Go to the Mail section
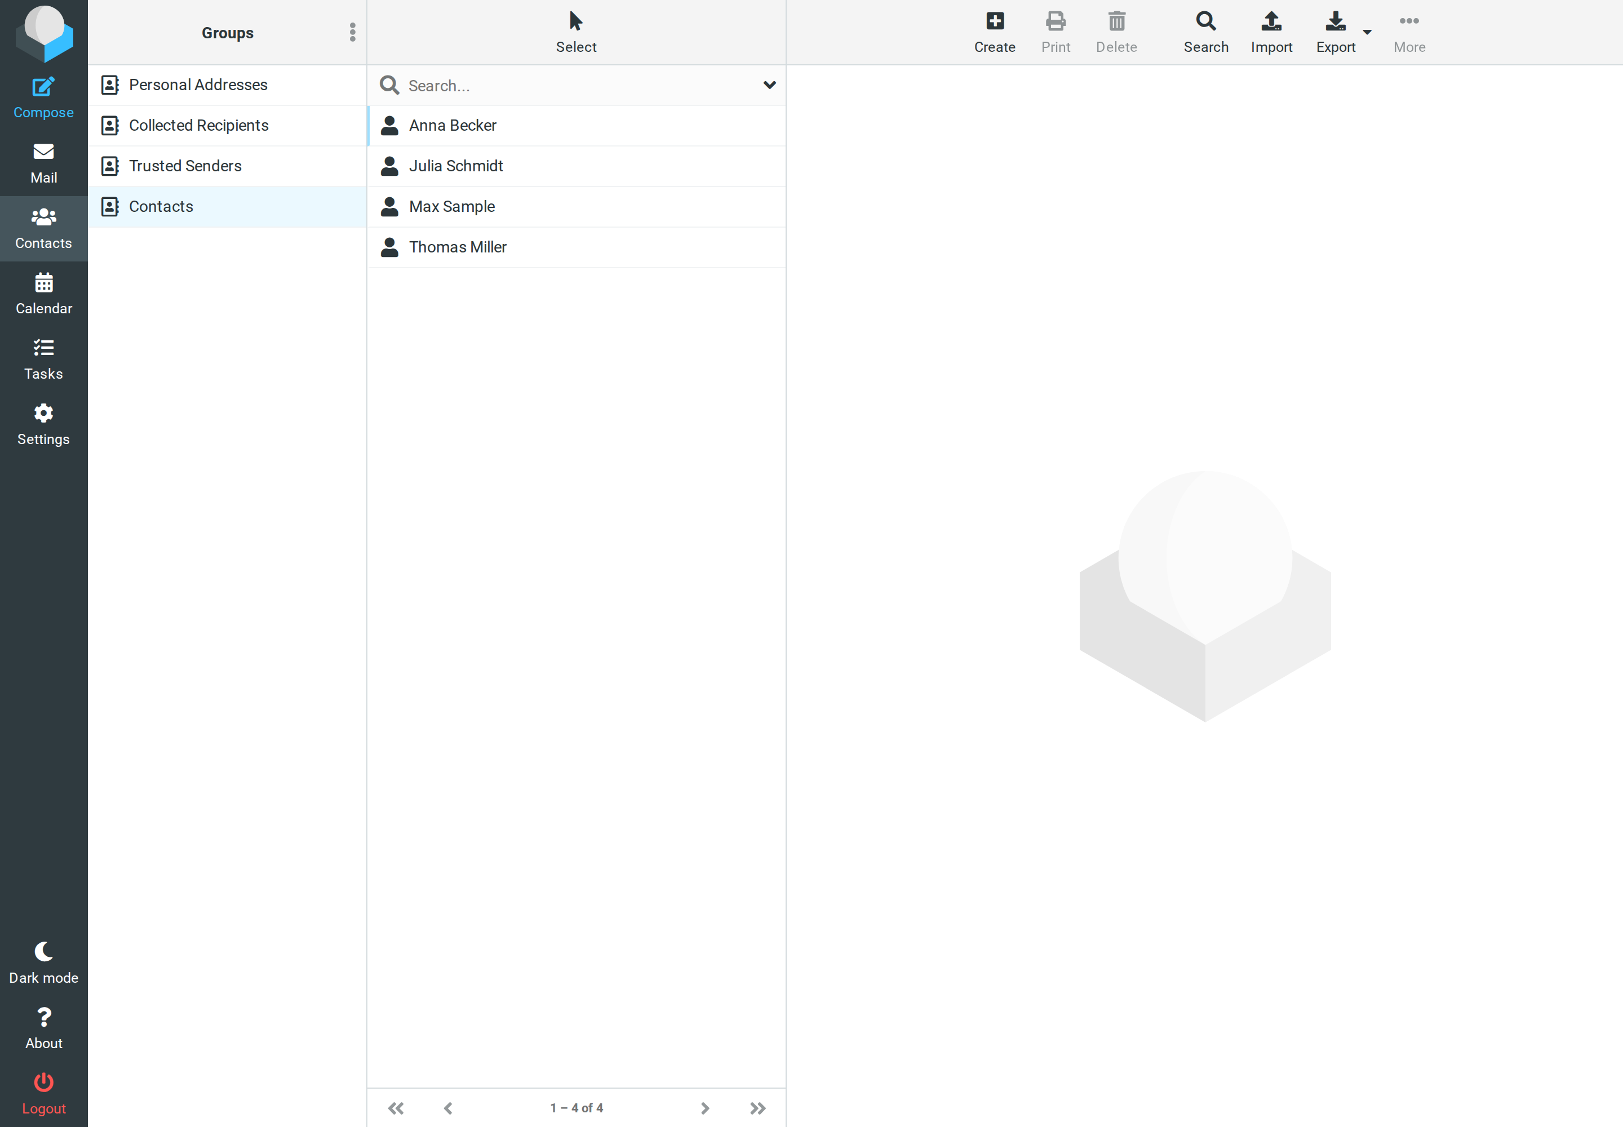Screen dimensions: 1623x1127 (x=43, y=163)
